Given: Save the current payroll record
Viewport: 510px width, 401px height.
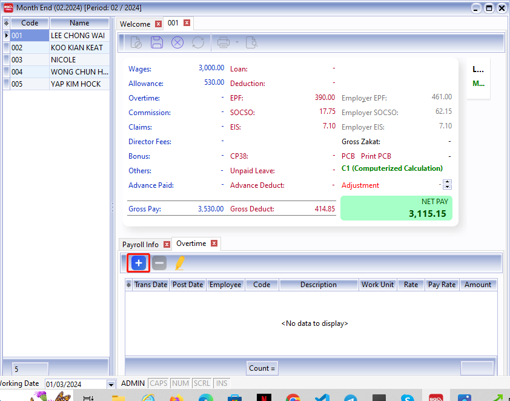Looking at the screenshot, I should click(x=156, y=42).
